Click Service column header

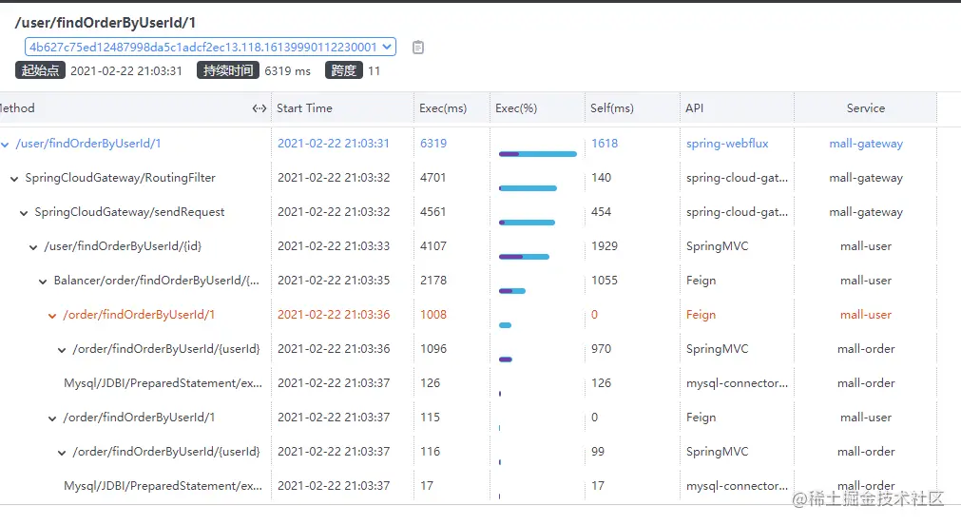click(866, 107)
